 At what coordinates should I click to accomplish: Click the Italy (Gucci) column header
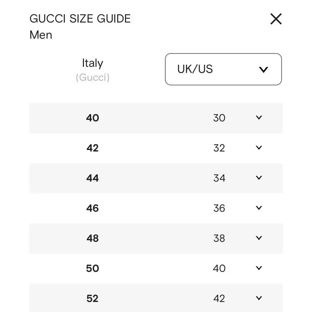pyautogui.click(x=93, y=70)
